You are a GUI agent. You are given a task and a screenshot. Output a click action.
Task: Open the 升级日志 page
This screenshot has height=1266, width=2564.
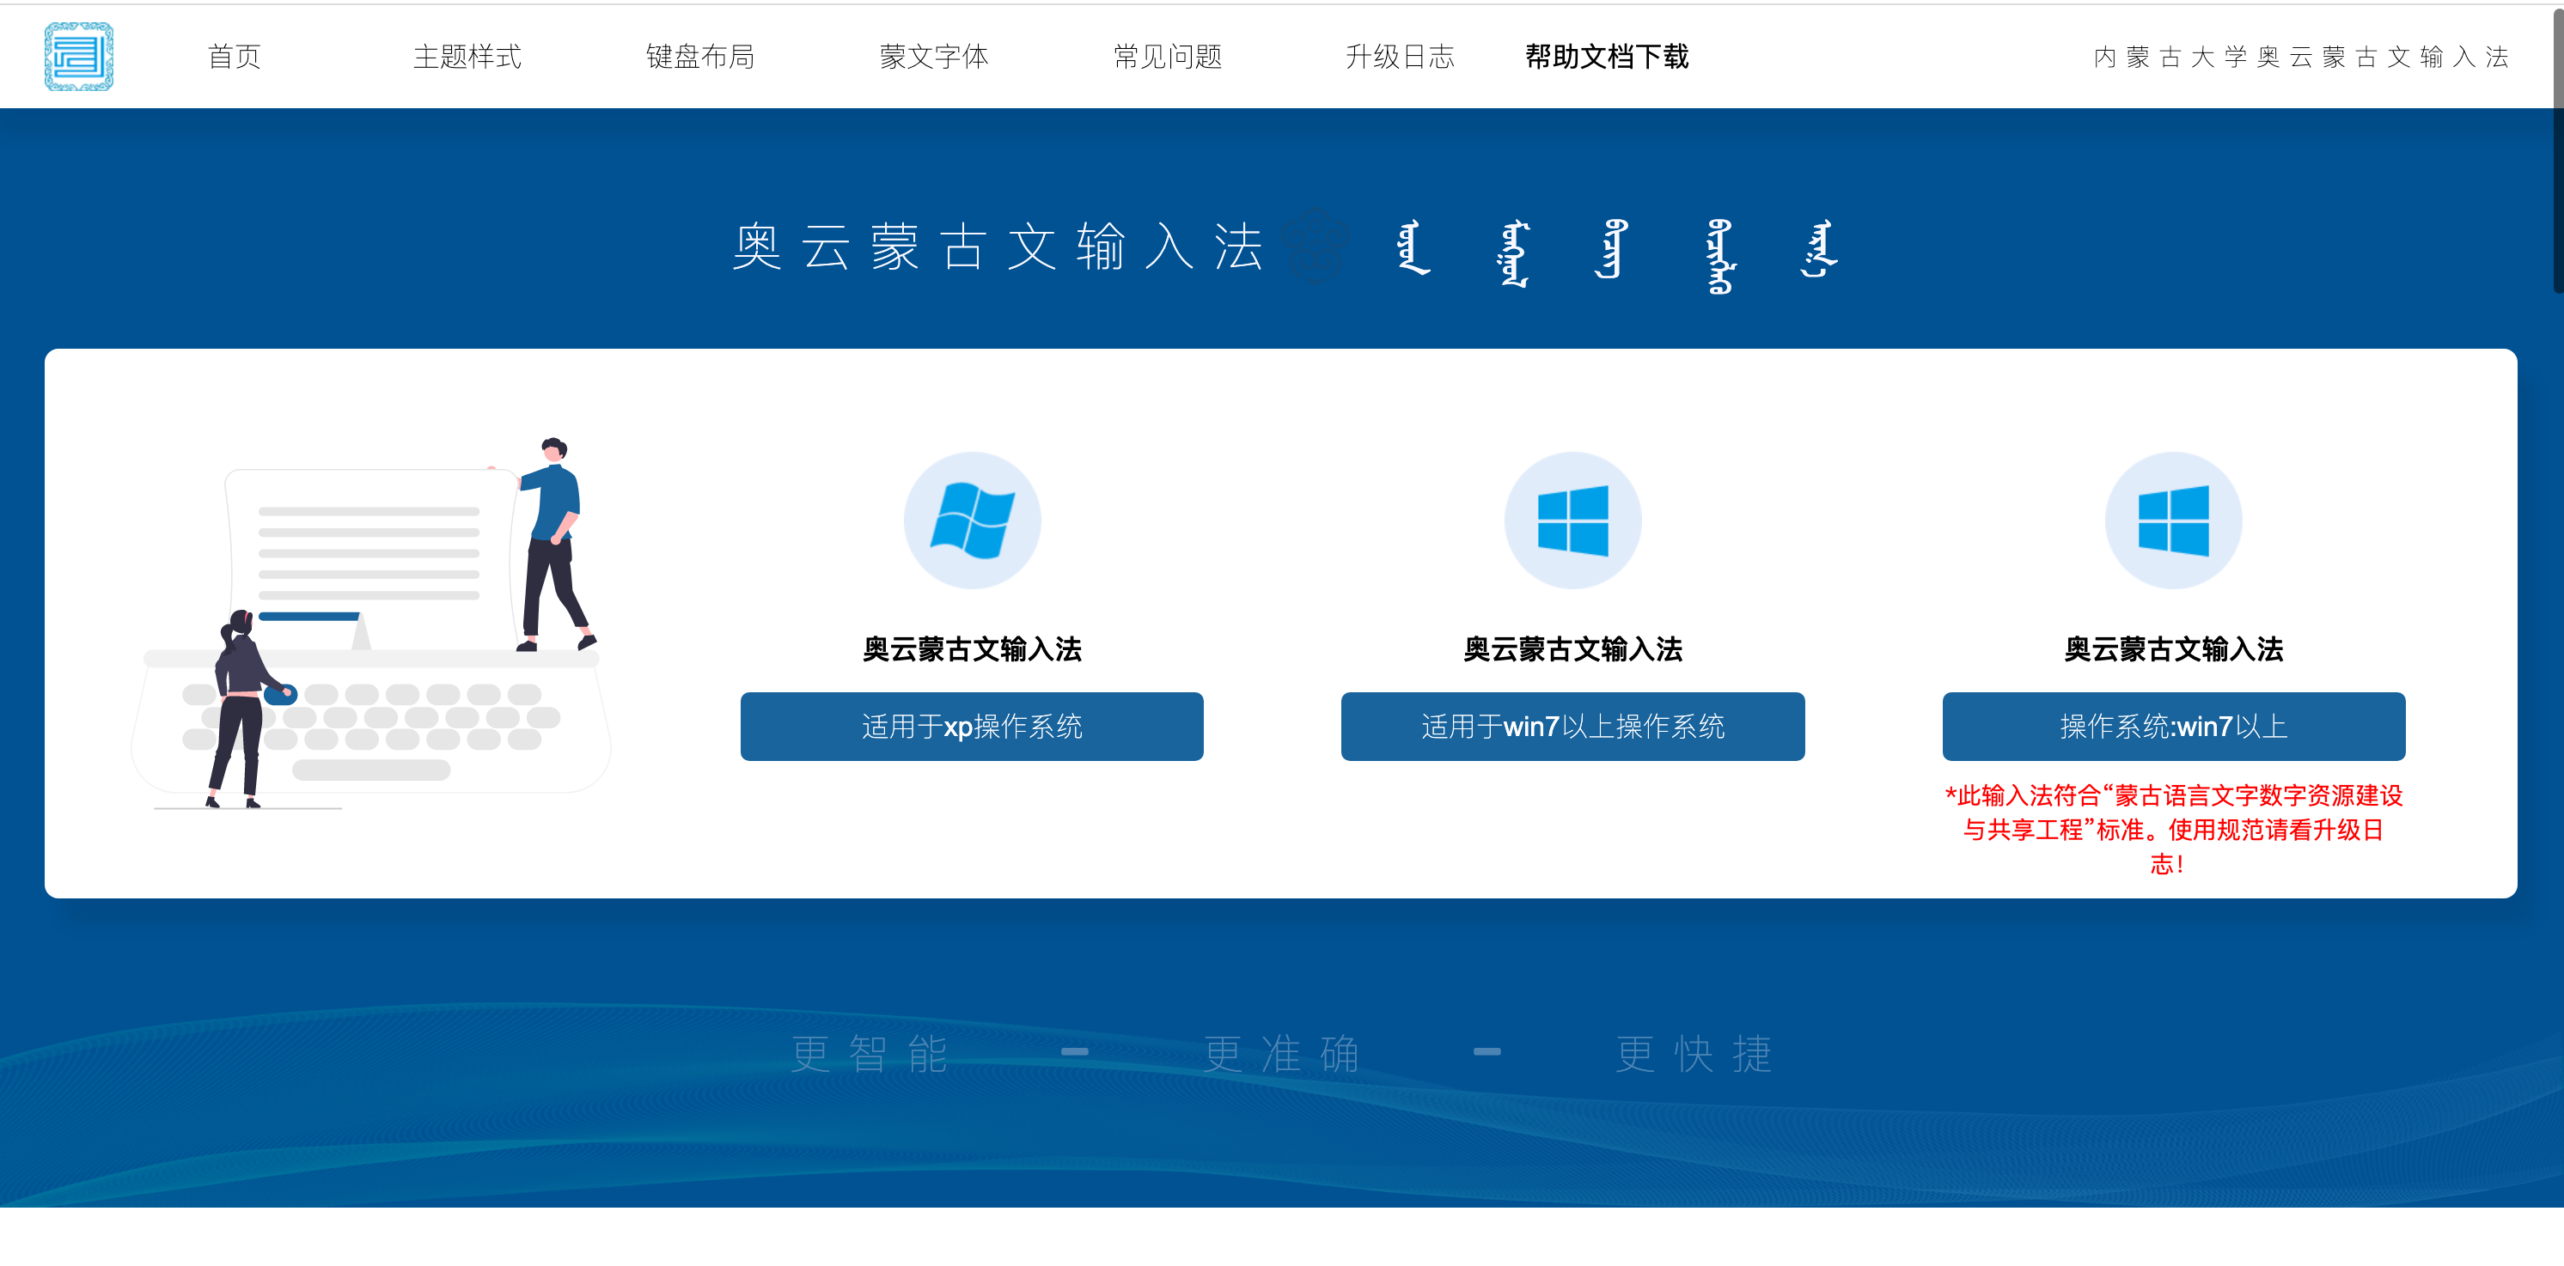pyautogui.click(x=1401, y=57)
